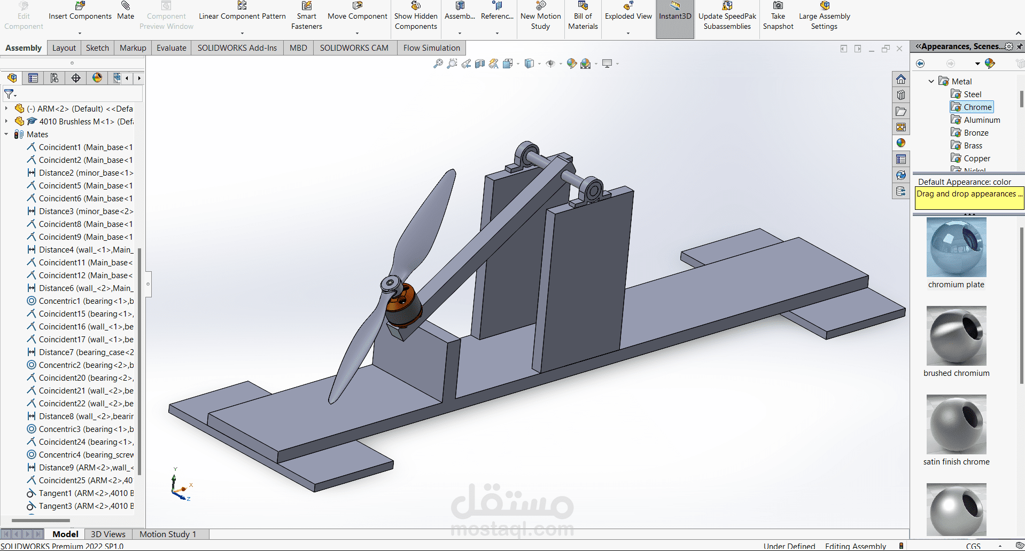Select the satin finish chrome swatch
Image resolution: width=1025 pixels, height=551 pixels.
point(956,424)
